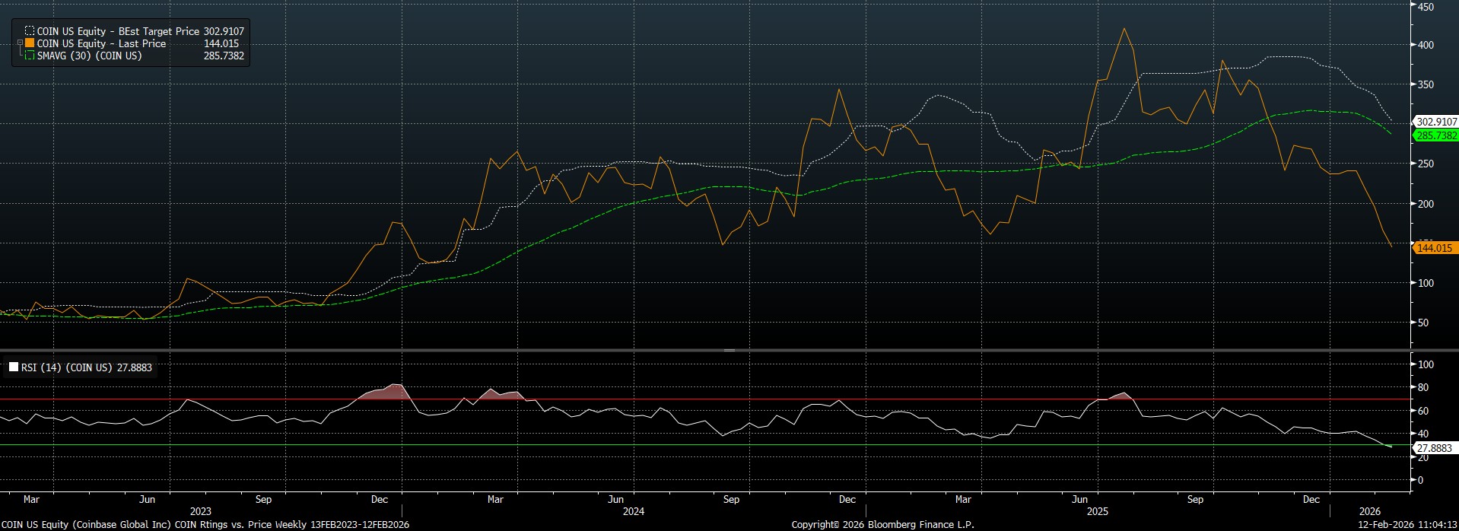This screenshot has width=1459, height=531.
Task: Click the 40 tick on the RSI axis
Action: point(1423,434)
